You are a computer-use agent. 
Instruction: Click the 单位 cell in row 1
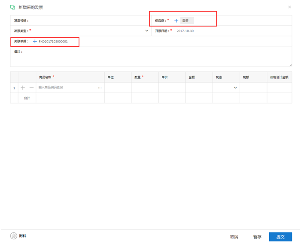[x=118, y=88]
